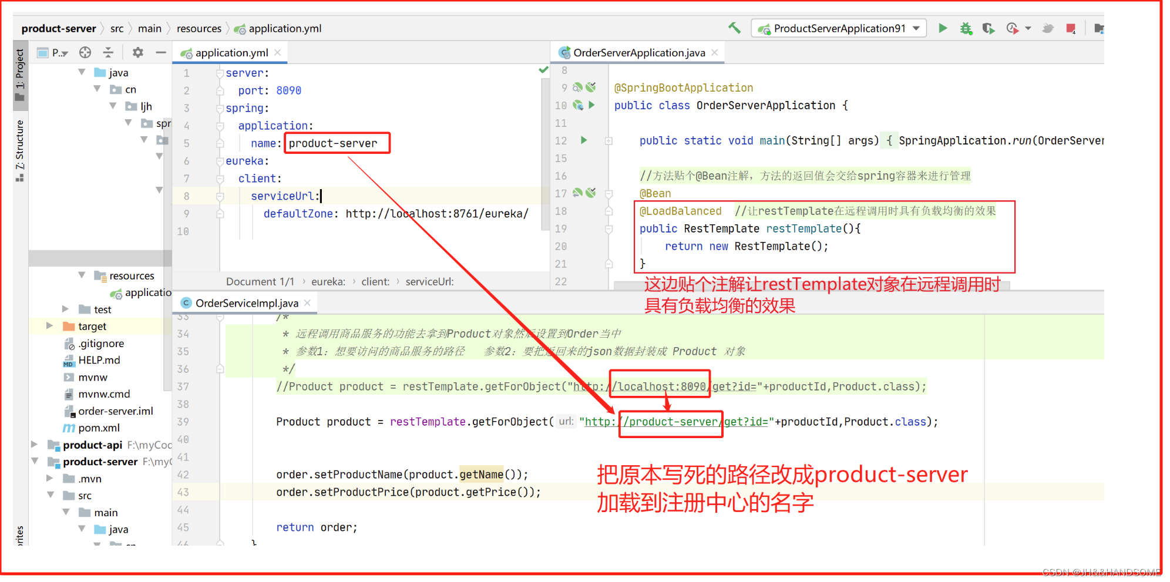Viewport: 1170px width, 582px height.
Task: Click the horizontal scrollbar under the OrderServerApplication editor
Action: click(812, 285)
